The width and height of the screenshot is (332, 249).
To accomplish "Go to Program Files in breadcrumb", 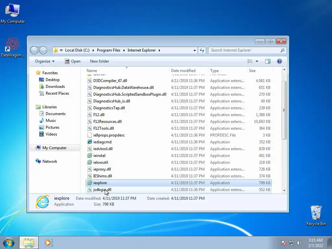I will 108,50.
